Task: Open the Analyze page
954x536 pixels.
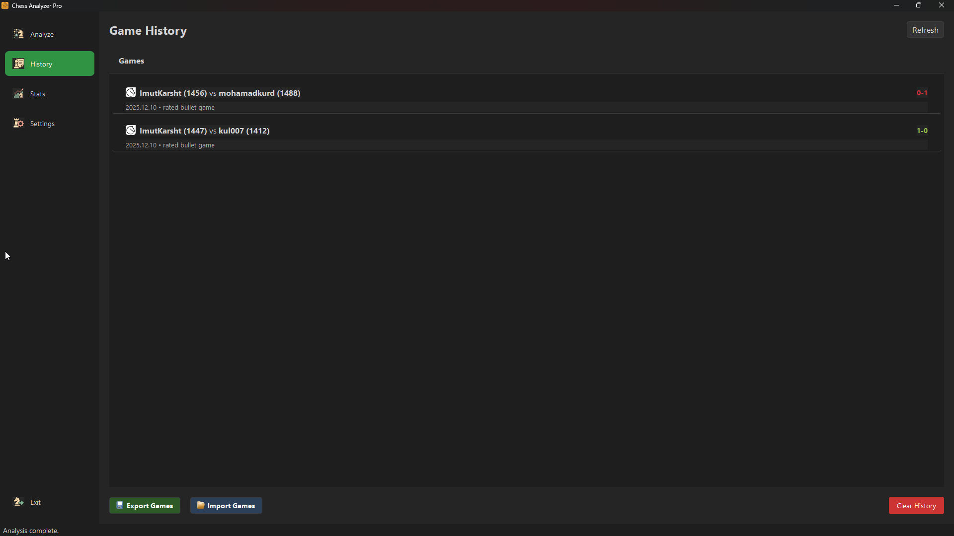Action: [x=50, y=34]
